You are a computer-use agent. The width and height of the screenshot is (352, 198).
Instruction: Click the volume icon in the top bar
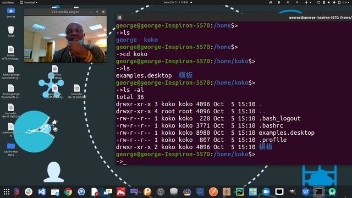click(x=329, y=2)
